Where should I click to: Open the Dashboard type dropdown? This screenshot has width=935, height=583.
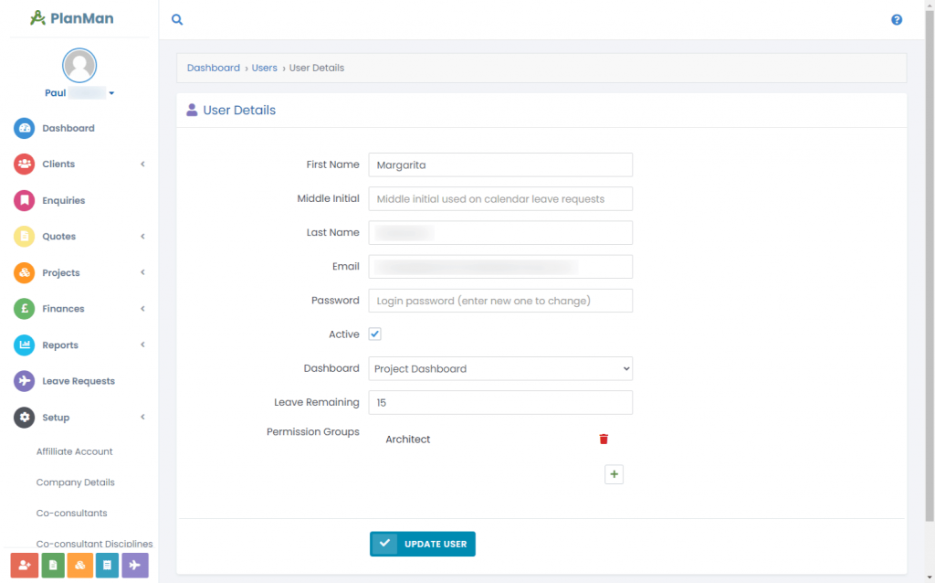point(500,369)
